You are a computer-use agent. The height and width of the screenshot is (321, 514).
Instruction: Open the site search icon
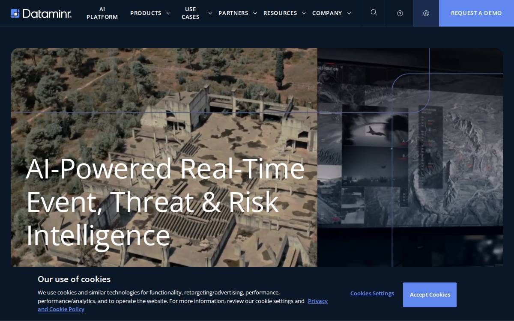[374, 13]
